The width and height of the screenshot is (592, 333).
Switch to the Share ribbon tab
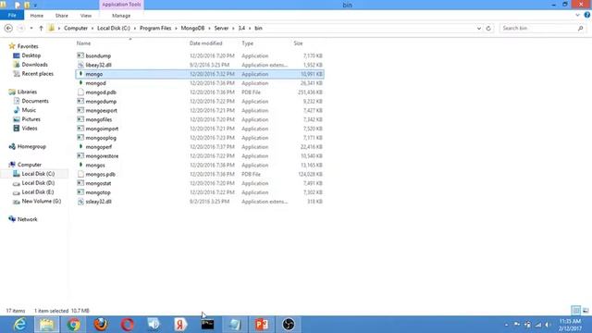pyautogui.click(x=62, y=16)
